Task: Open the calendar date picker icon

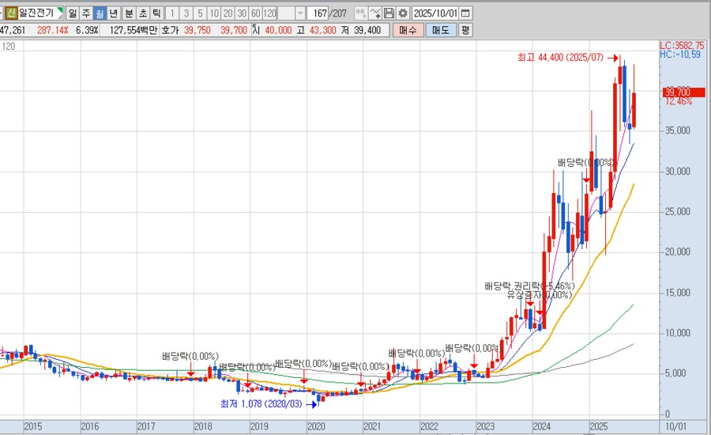Action: click(465, 13)
